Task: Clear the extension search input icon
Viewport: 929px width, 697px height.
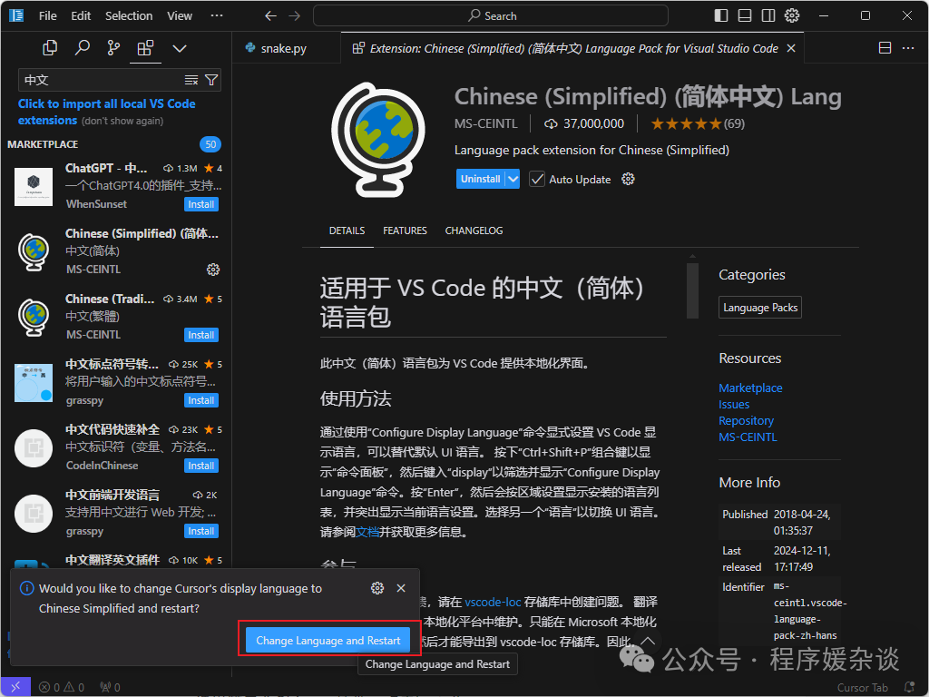Action: click(x=191, y=80)
